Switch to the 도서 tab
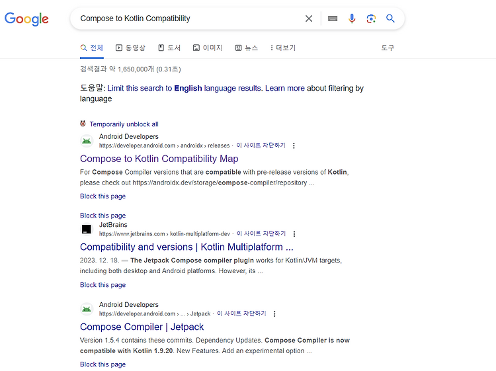The image size is (496, 371). pos(169,48)
